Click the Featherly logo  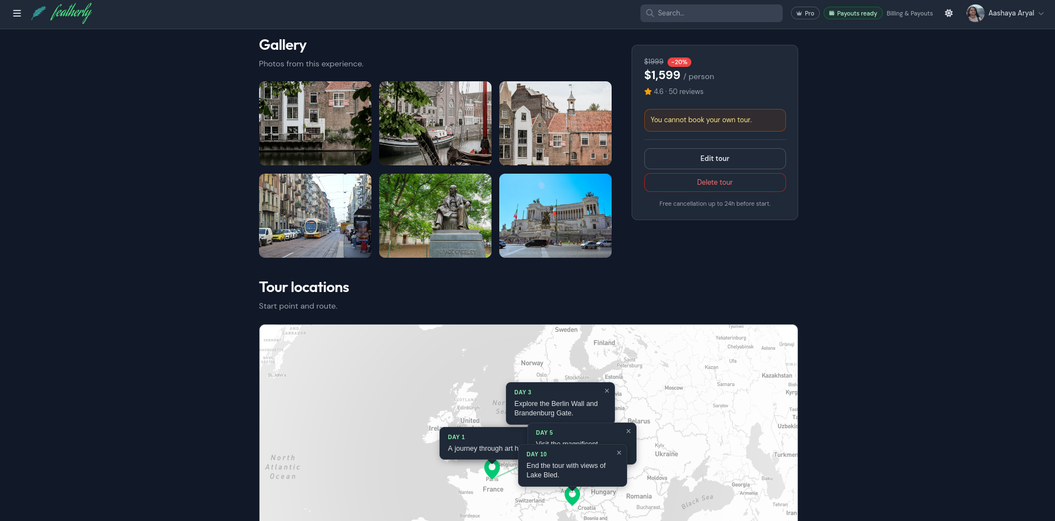click(61, 13)
